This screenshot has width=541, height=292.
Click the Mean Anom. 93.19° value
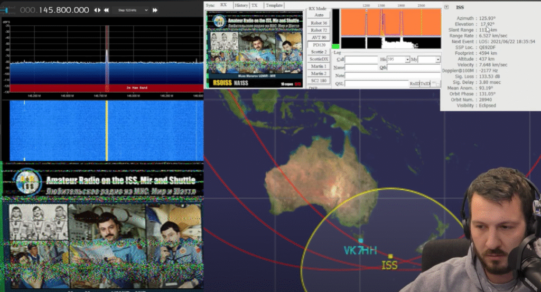click(x=486, y=88)
